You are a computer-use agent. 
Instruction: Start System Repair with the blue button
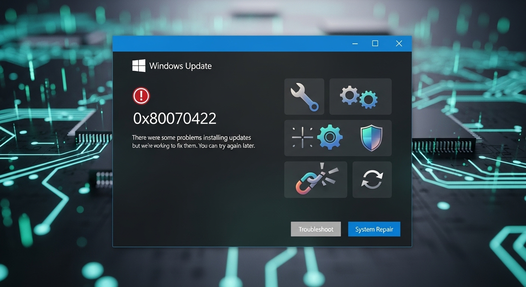click(x=374, y=229)
